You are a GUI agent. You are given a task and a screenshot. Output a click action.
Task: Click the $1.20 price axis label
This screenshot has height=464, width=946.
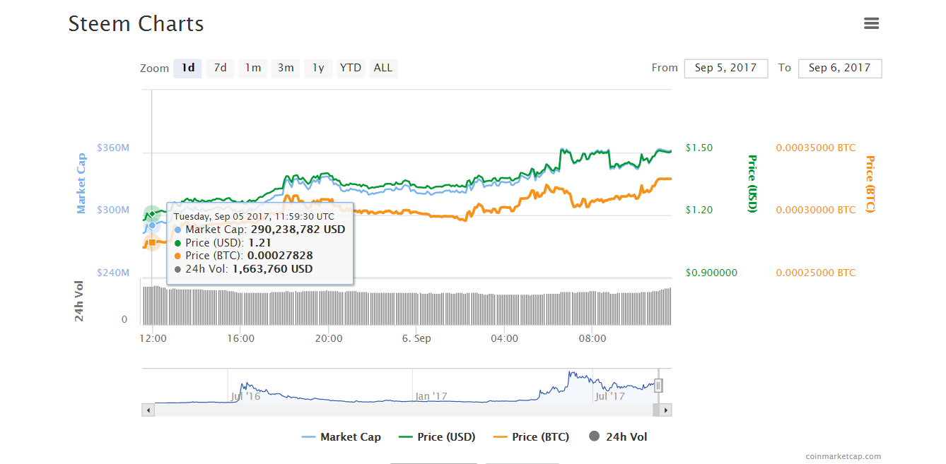tap(699, 210)
